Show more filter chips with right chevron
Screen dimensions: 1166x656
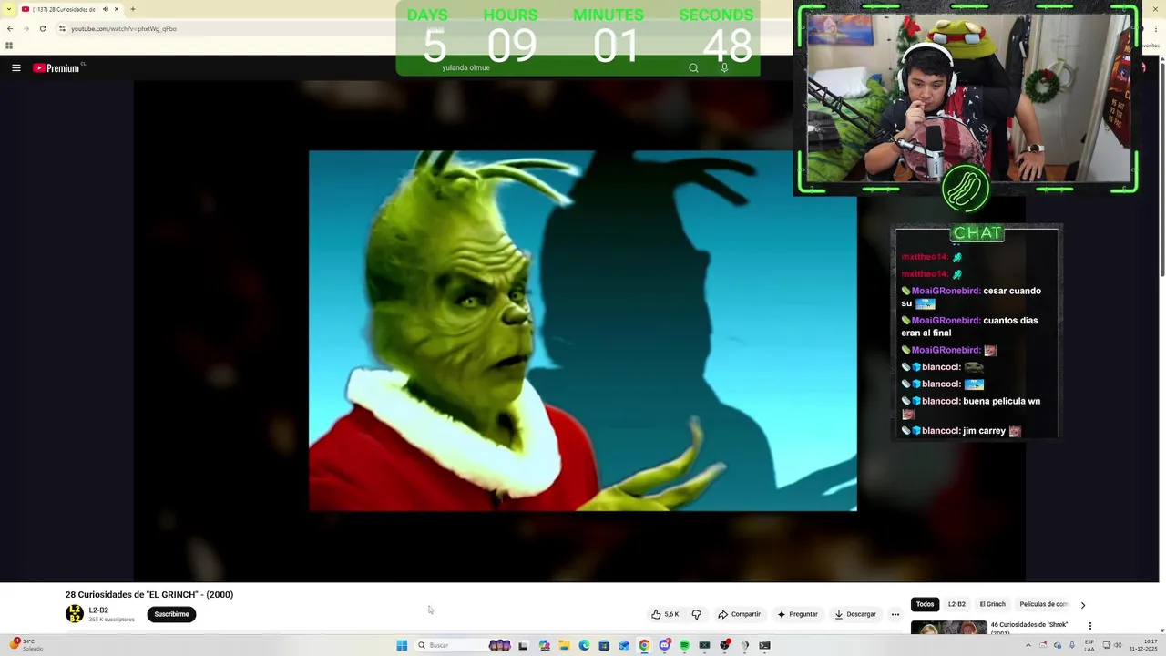pos(1082,605)
